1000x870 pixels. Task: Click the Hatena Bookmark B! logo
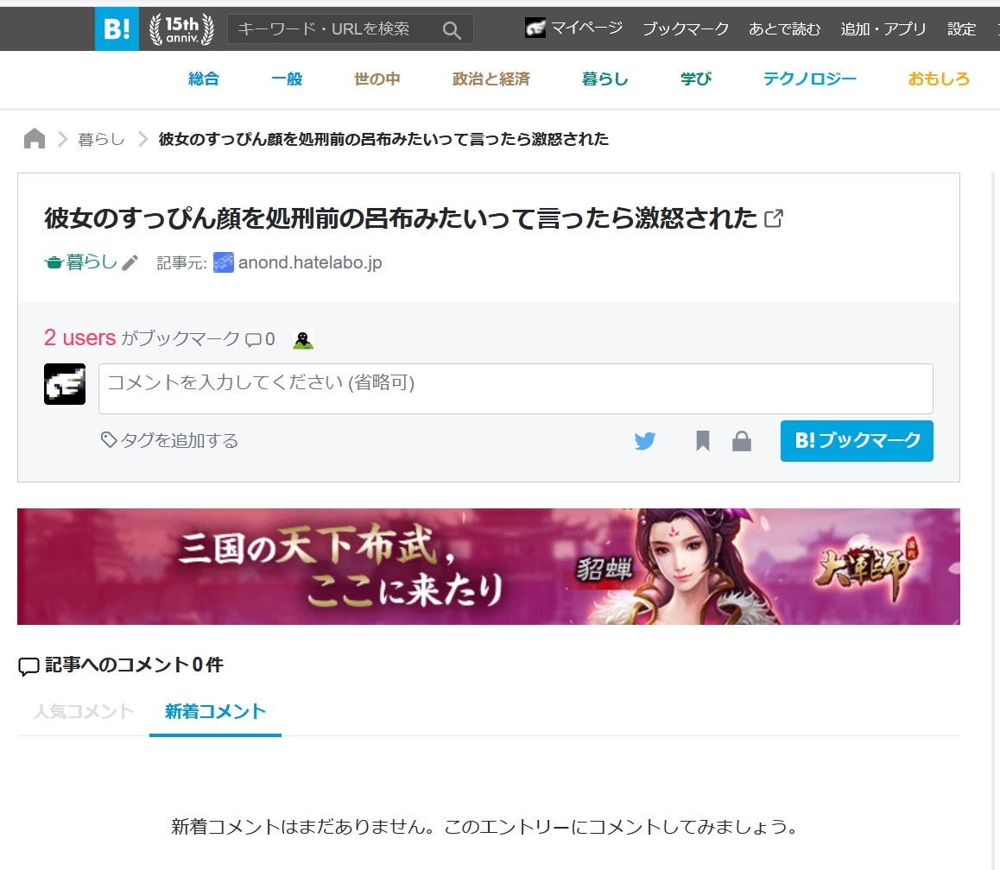[x=117, y=28]
